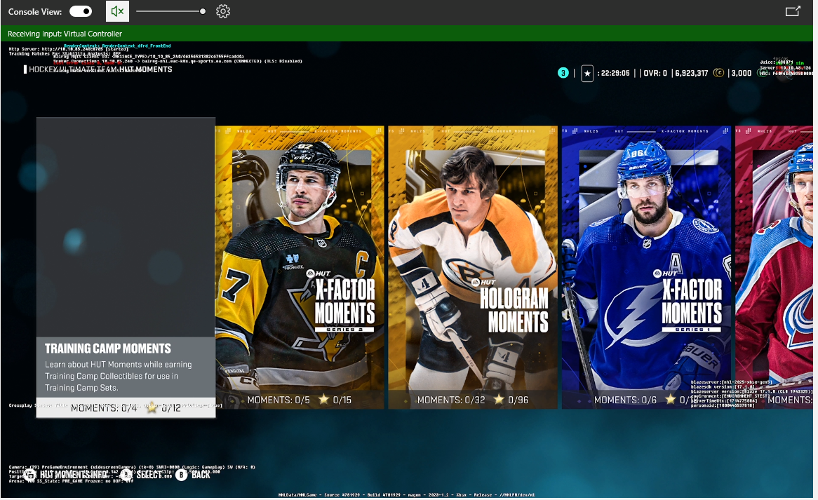Unmute audio with the speaker icon
This screenshot has height=500, width=818.
117,11
